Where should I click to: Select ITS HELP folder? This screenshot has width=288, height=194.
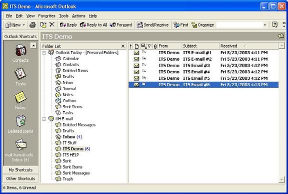point(67,155)
